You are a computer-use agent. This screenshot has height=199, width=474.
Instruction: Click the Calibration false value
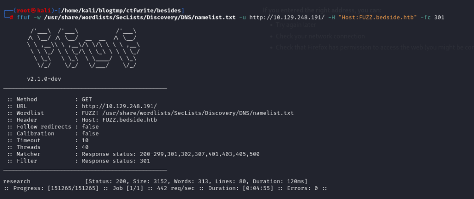[90, 133]
